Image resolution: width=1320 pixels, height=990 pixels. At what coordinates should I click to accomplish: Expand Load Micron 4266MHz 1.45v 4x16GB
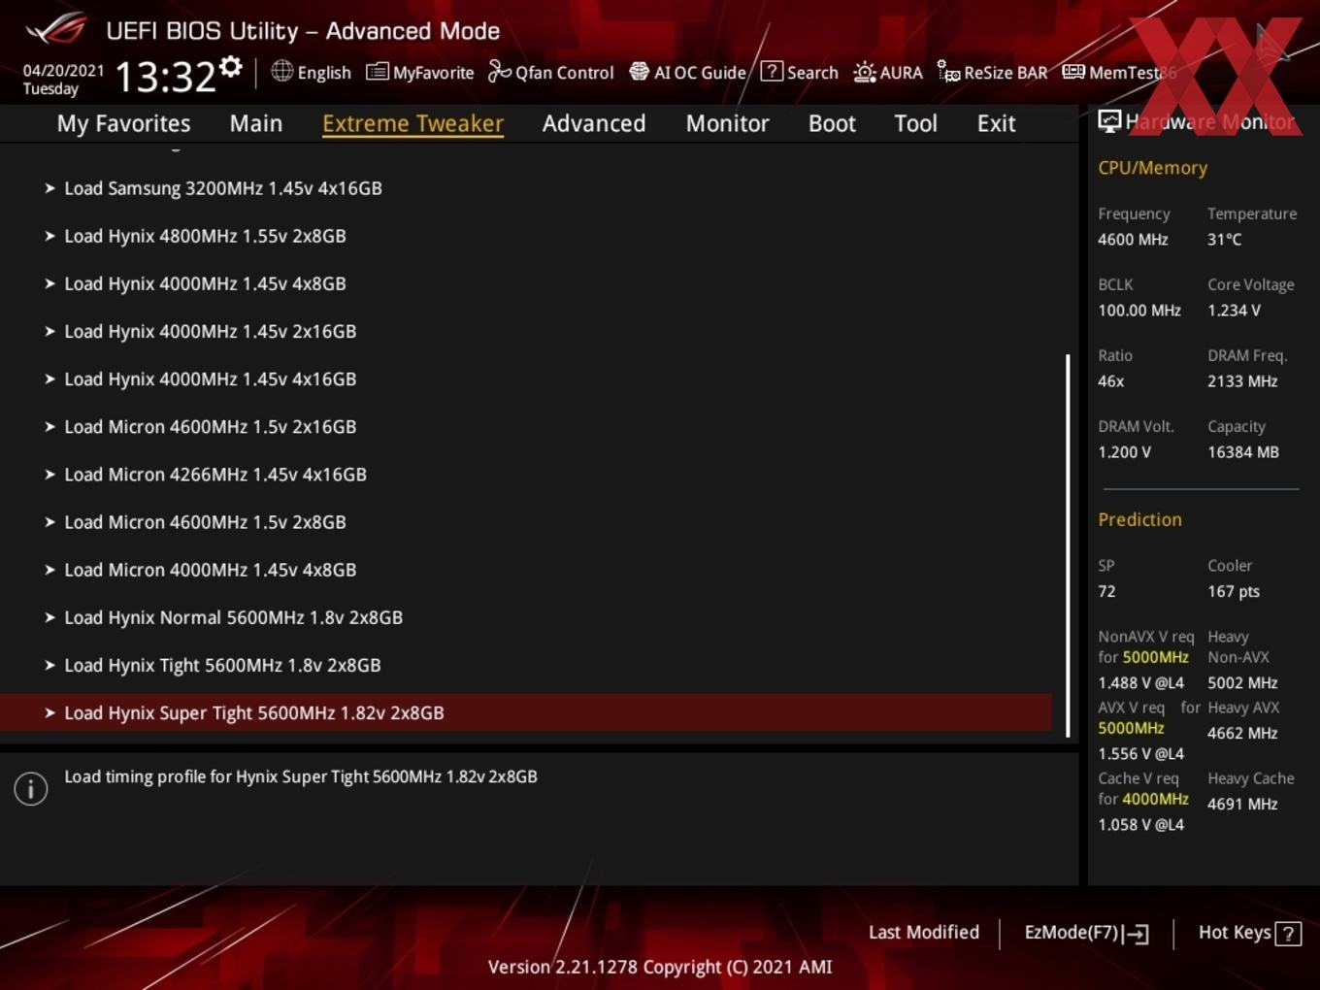[x=525, y=474]
